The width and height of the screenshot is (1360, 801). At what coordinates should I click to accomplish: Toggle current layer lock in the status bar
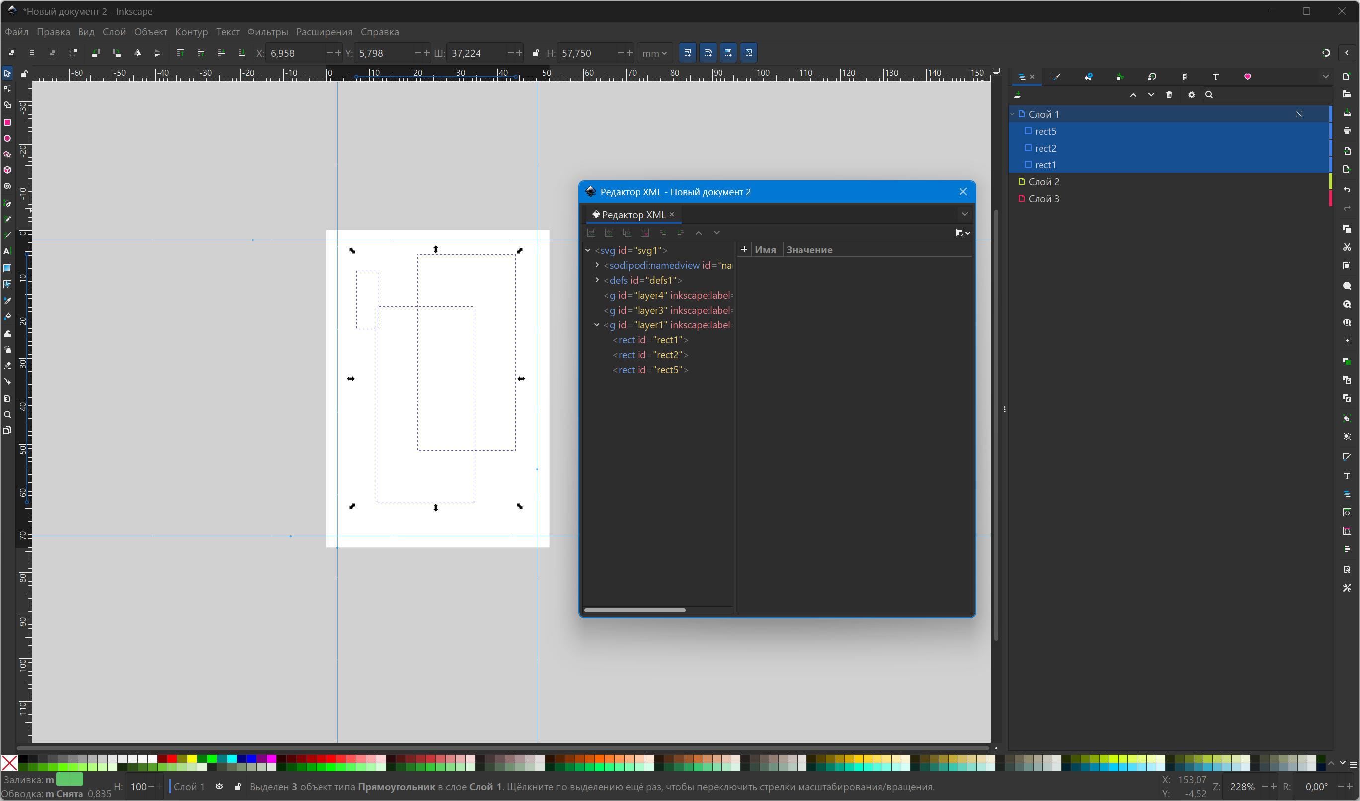[x=238, y=787]
